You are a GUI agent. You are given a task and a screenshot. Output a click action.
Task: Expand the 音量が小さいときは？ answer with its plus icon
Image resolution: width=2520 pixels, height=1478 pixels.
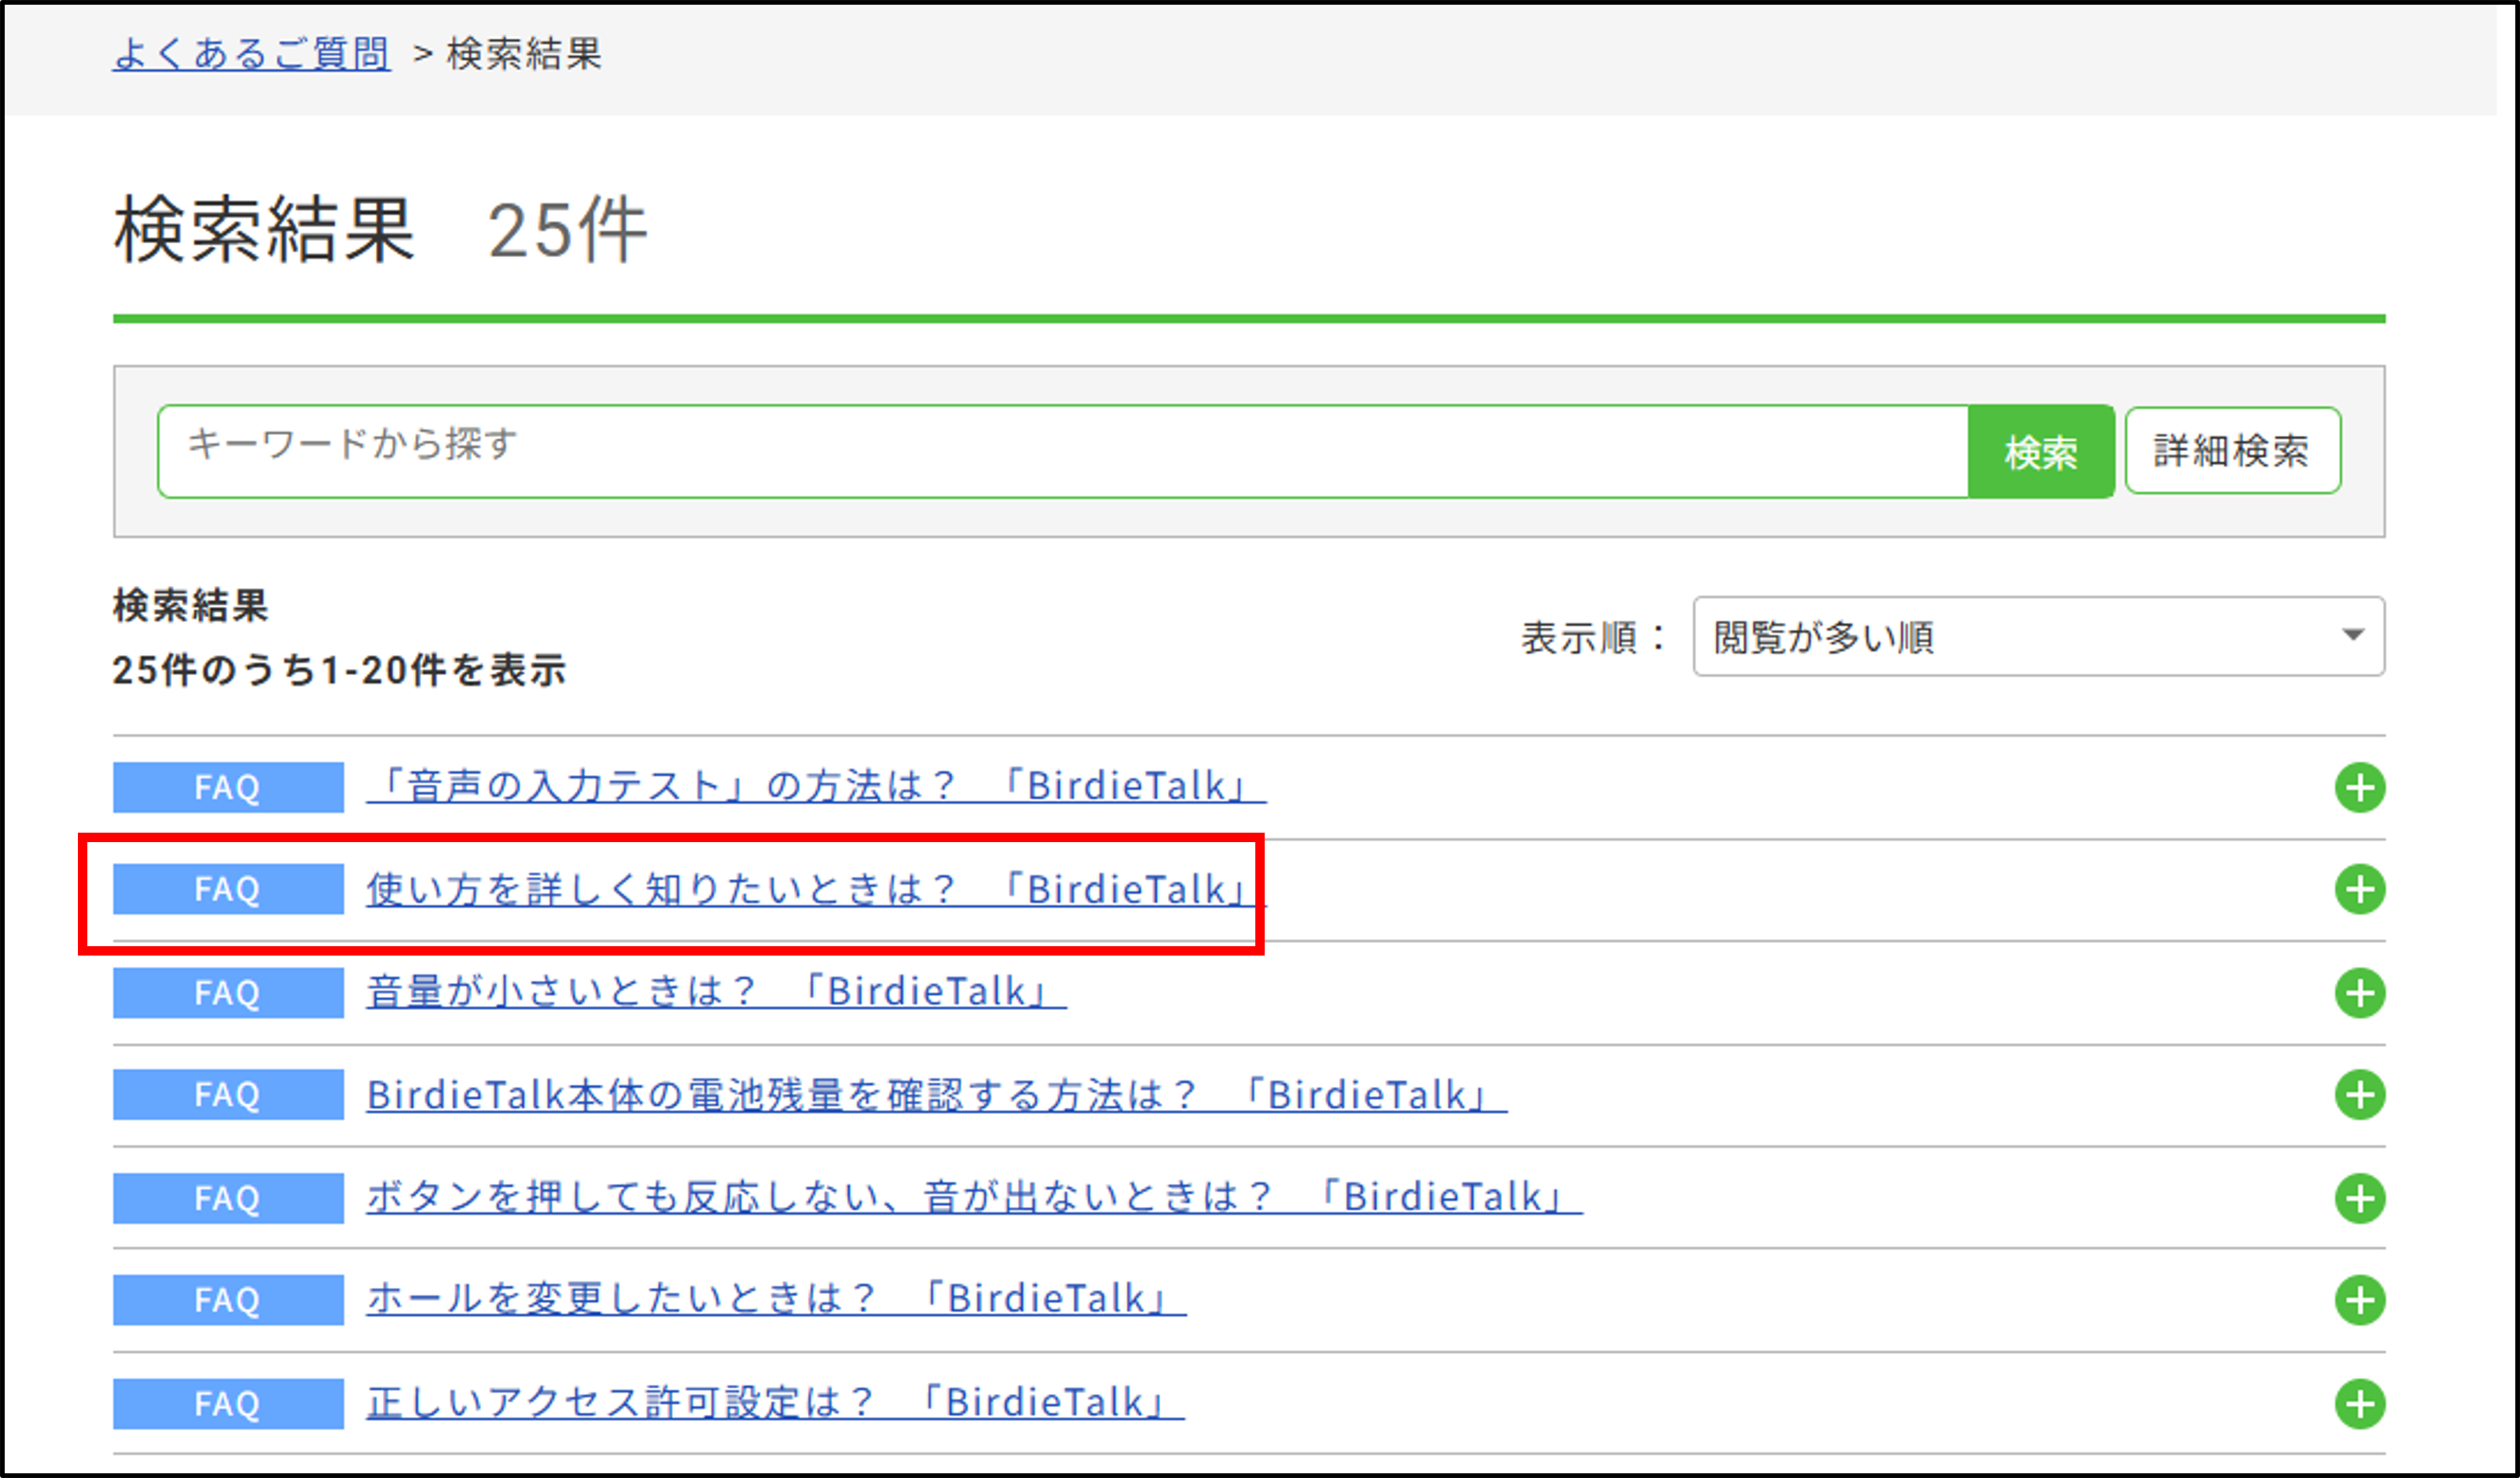point(2360,993)
